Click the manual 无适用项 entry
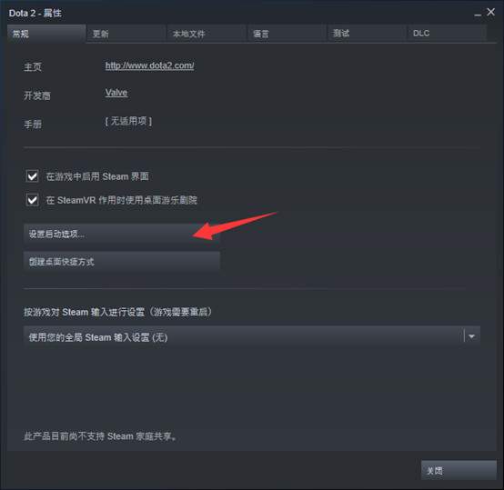This screenshot has width=504, height=490. 128,122
